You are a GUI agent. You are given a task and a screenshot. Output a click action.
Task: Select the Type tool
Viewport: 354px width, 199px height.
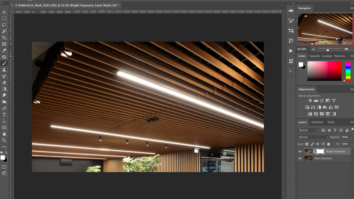tap(4, 115)
